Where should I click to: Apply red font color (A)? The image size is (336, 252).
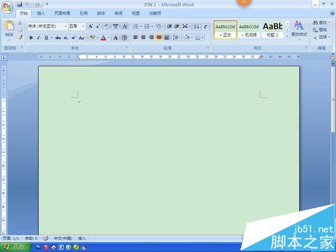coord(103,38)
